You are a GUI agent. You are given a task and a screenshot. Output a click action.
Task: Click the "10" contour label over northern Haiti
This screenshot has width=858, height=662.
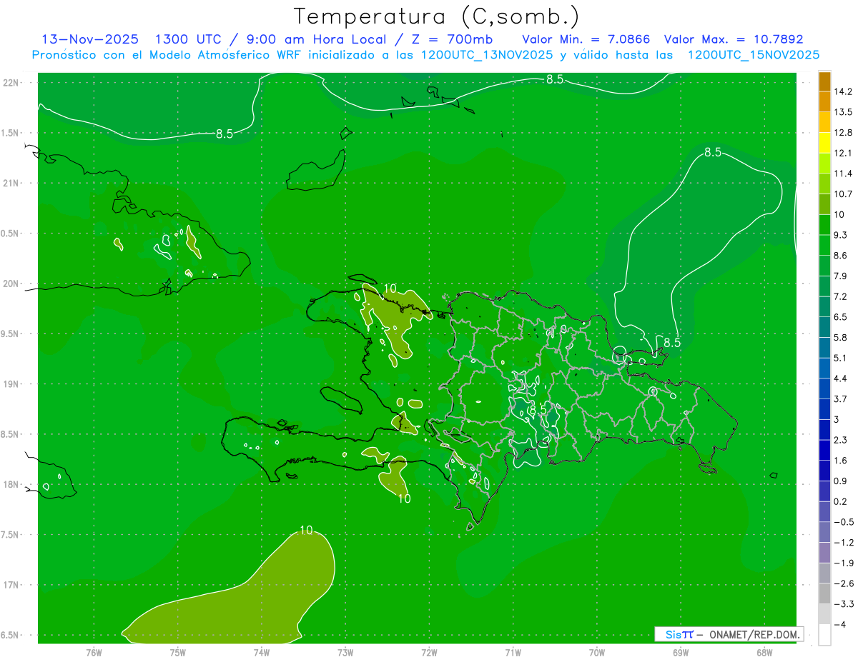(390, 289)
